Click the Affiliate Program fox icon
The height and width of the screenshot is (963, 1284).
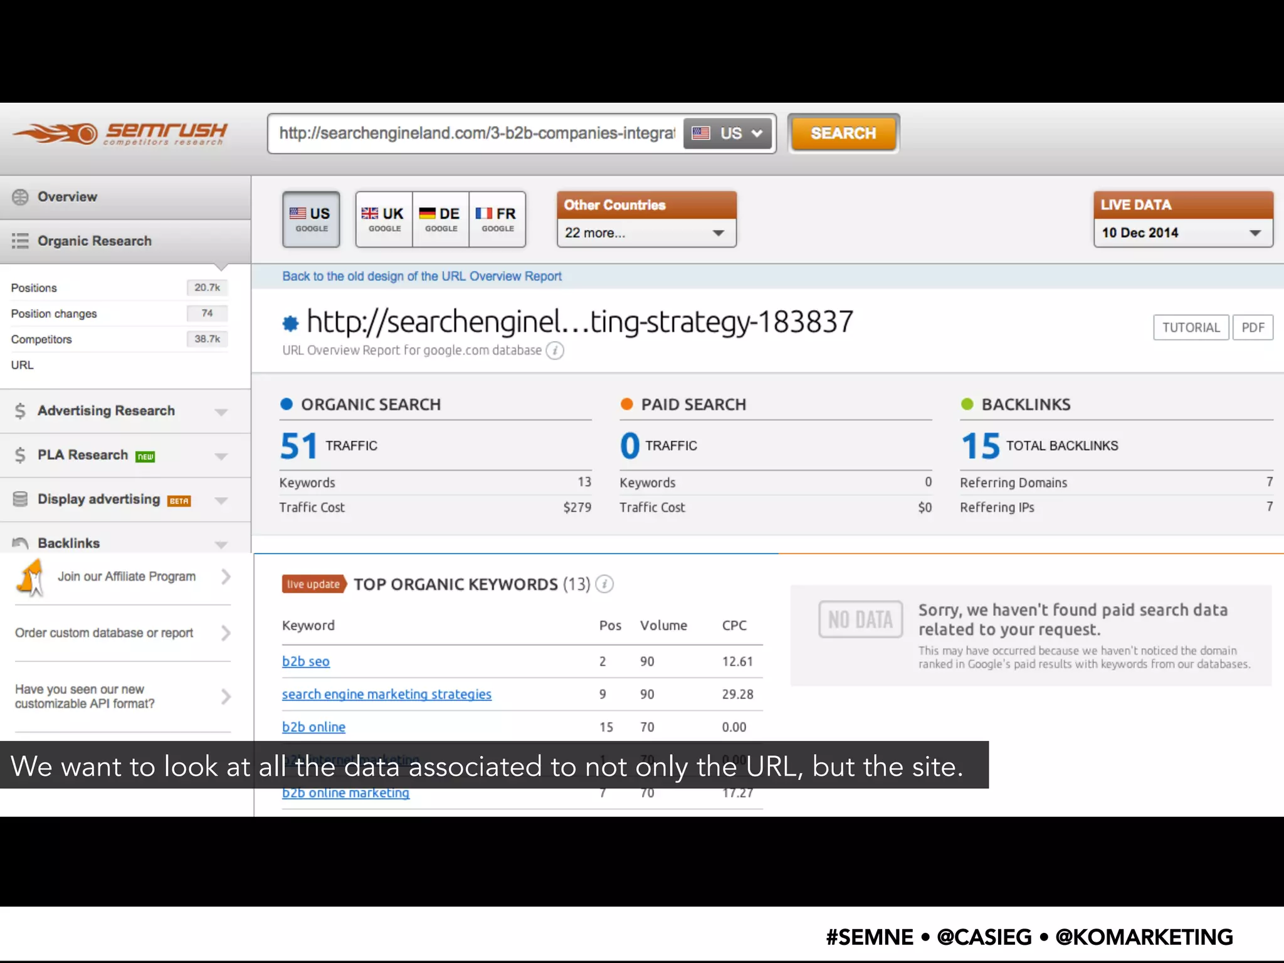point(30,577)
